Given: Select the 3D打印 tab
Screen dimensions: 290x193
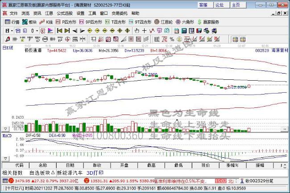Looking at the screenshot, I should pos(95,173).
